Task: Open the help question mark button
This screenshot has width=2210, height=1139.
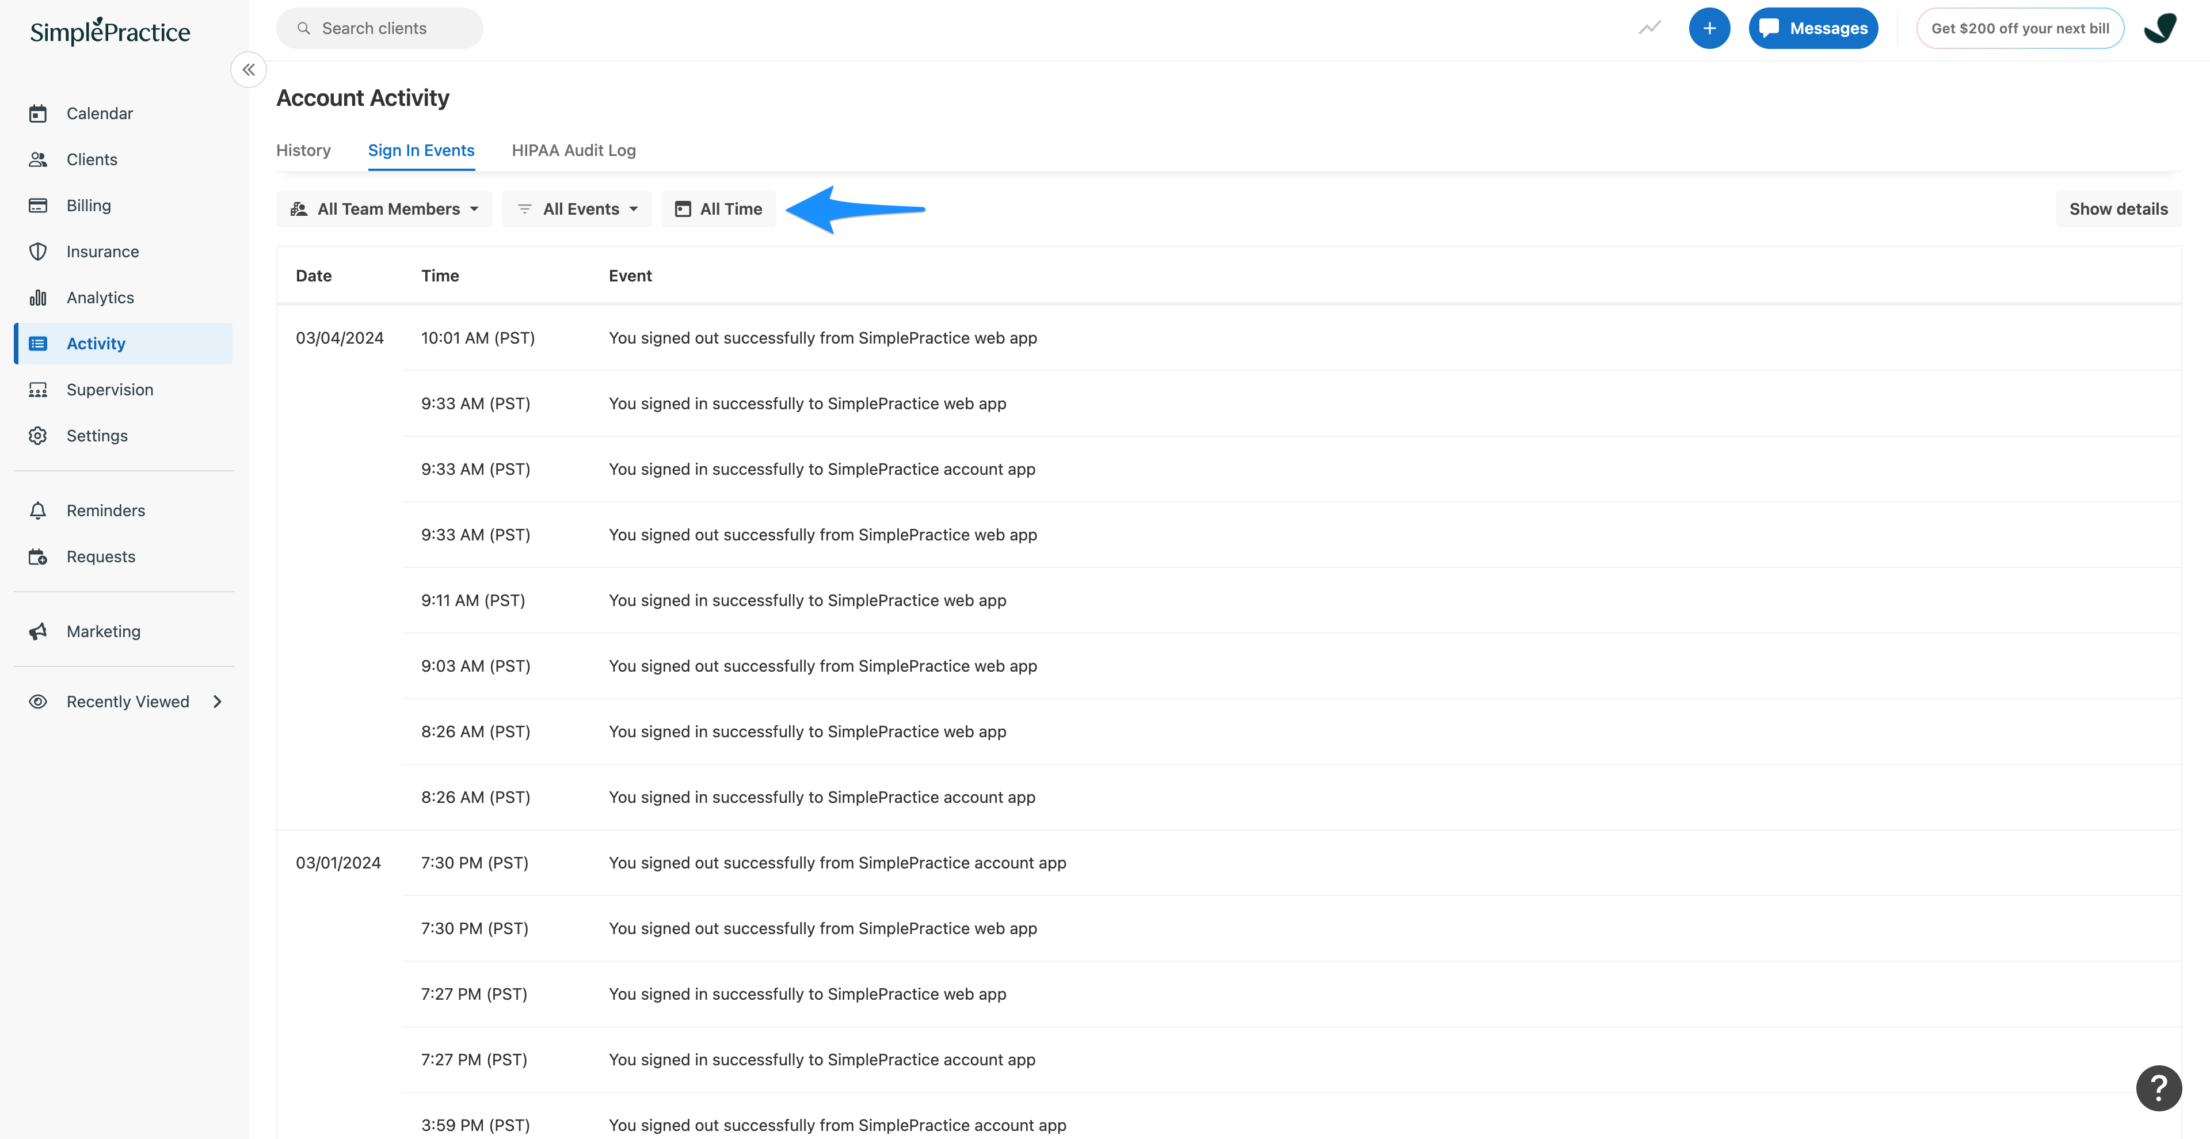Action: (x=2159, y=1088)
